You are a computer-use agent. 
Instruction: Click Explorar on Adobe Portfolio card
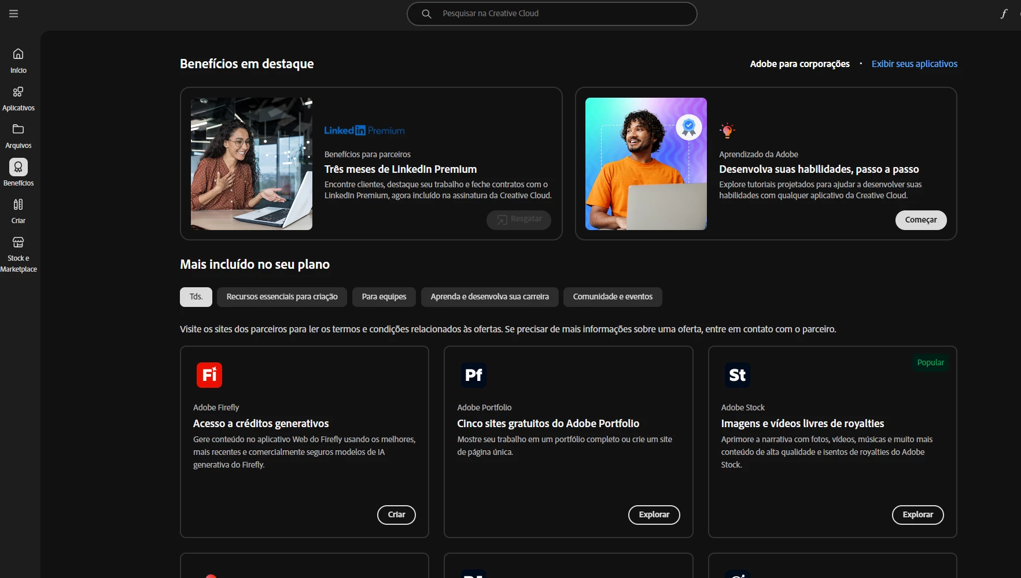coord(654,515)
